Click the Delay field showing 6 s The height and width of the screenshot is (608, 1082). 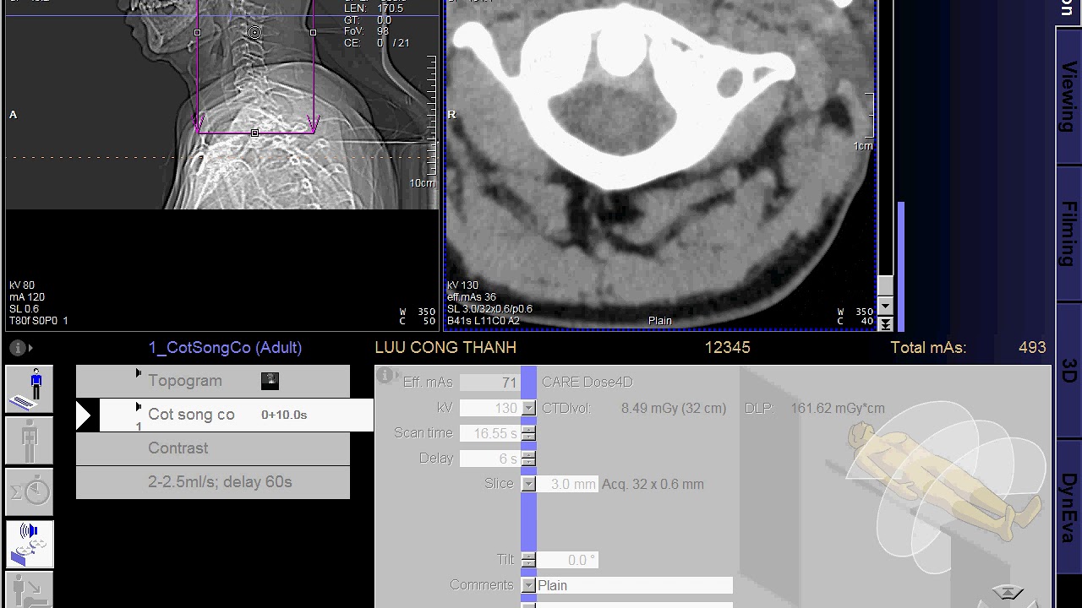[489, 459]
